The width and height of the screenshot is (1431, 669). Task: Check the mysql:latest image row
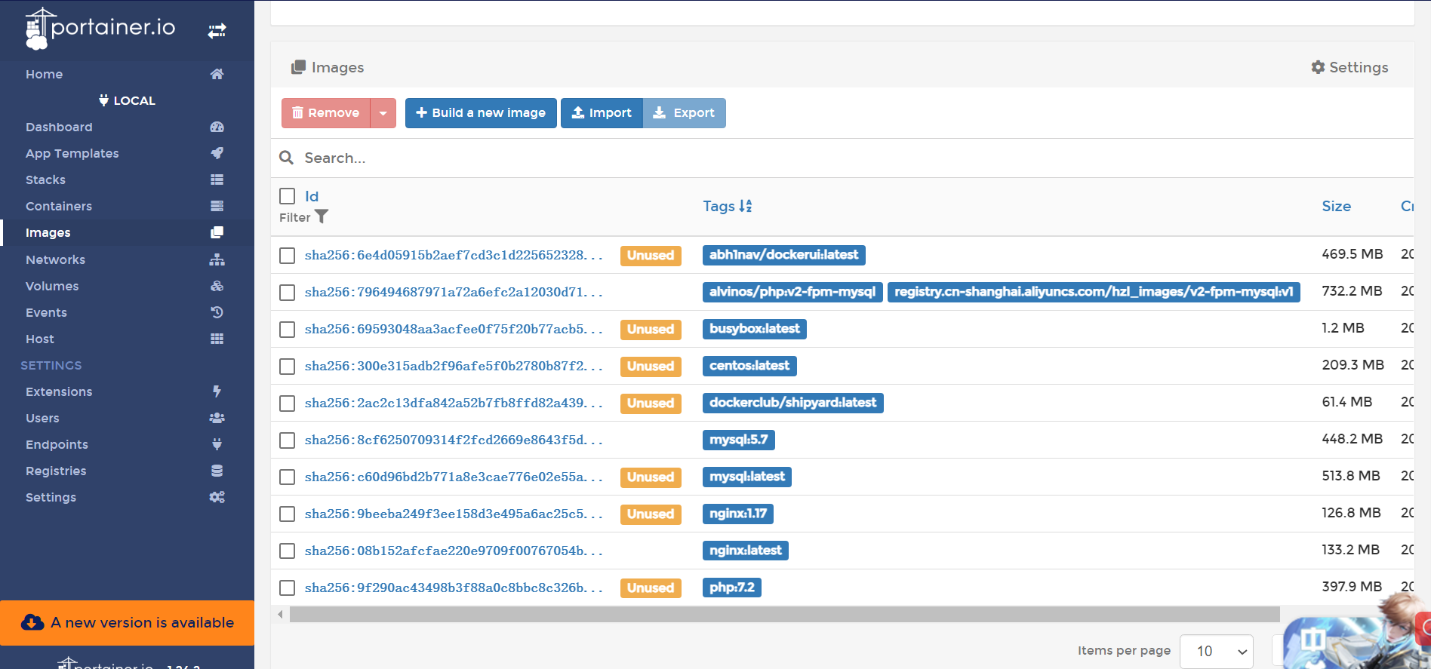287,477
